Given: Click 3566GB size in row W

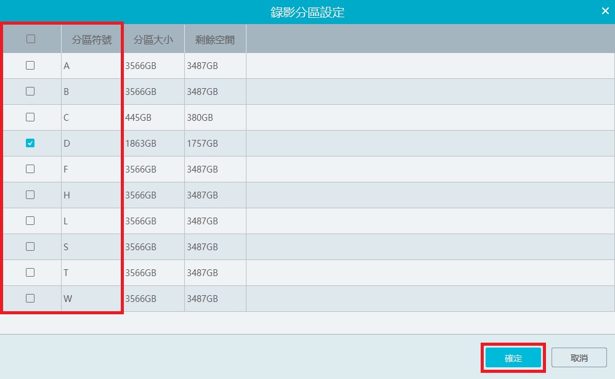Looking at the screenshot, I should pos(154,298).
